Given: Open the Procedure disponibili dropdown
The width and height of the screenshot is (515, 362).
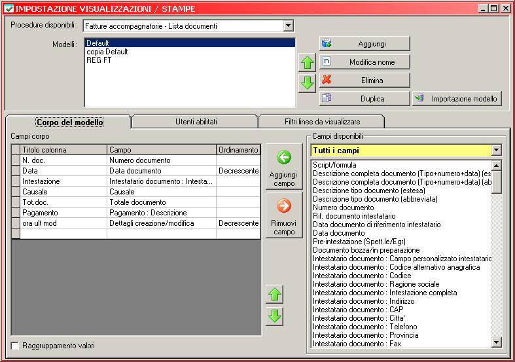Looking at the screenshot, I should tap(289, 26).
